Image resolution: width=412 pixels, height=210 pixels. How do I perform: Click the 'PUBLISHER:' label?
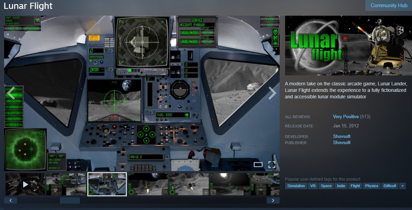click(x=296, y=143)
